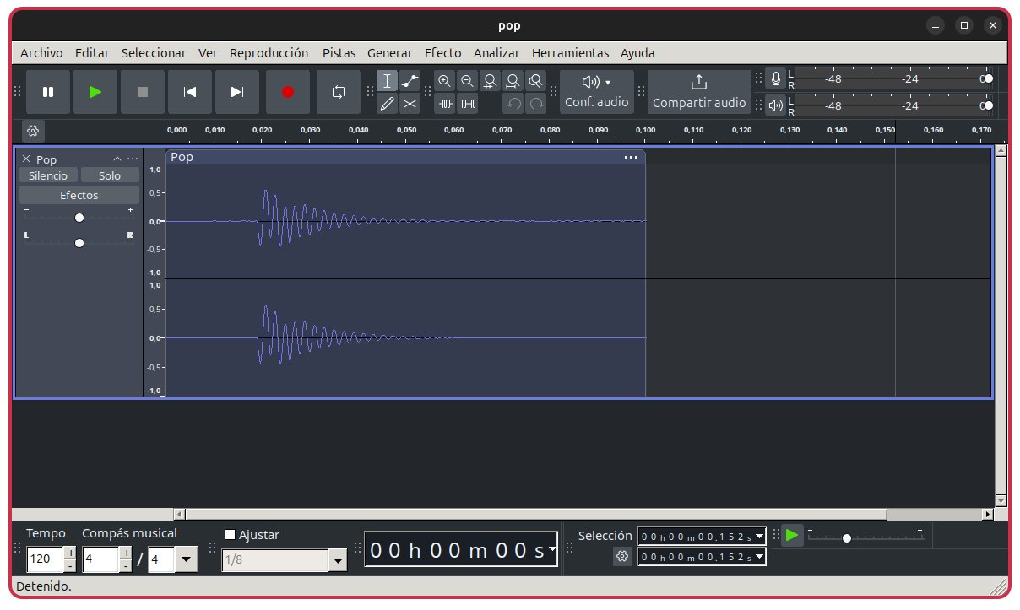Screen dimensions: 1020x610
Task: Open the Efecto menu
Action: tap(442, 52)
